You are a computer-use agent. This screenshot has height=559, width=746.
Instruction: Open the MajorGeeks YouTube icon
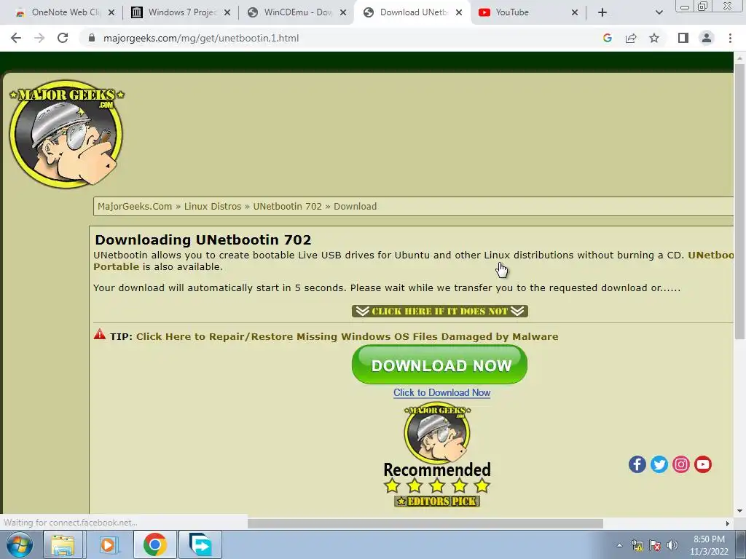pos(703,464)
